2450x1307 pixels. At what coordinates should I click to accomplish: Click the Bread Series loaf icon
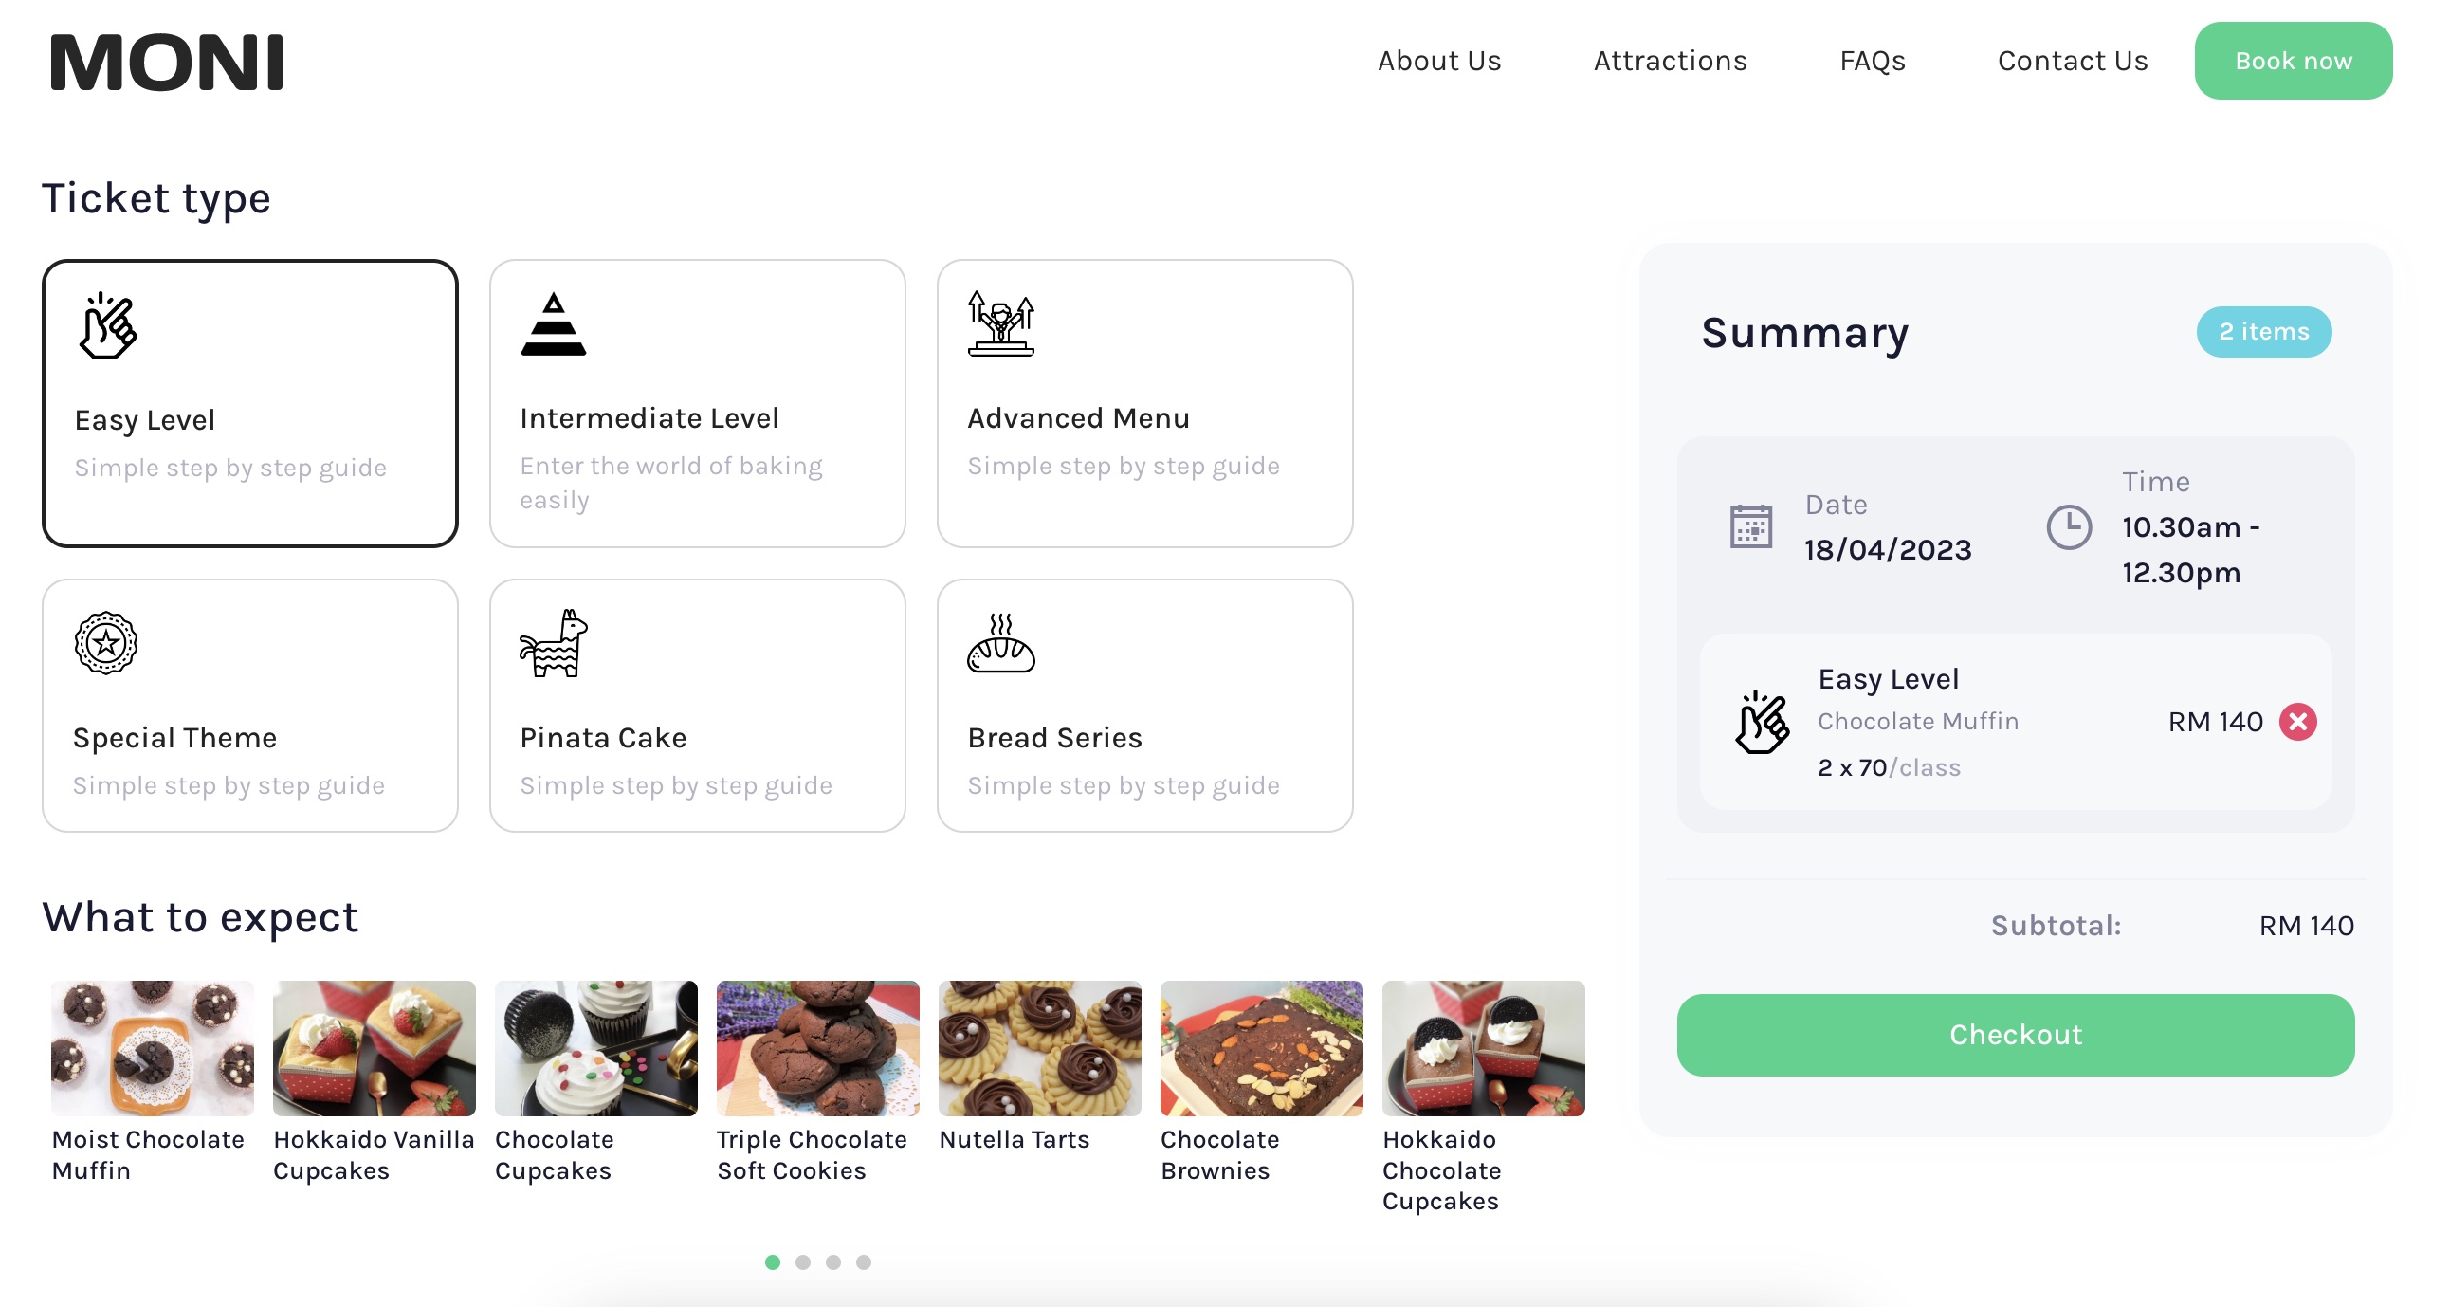tap(999, 643)
